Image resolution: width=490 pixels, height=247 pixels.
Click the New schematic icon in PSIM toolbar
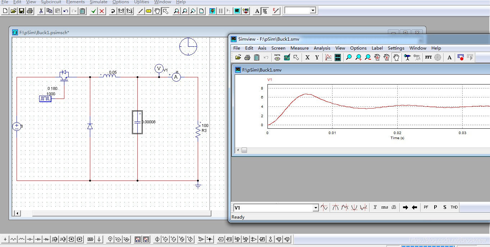point(5,11)
